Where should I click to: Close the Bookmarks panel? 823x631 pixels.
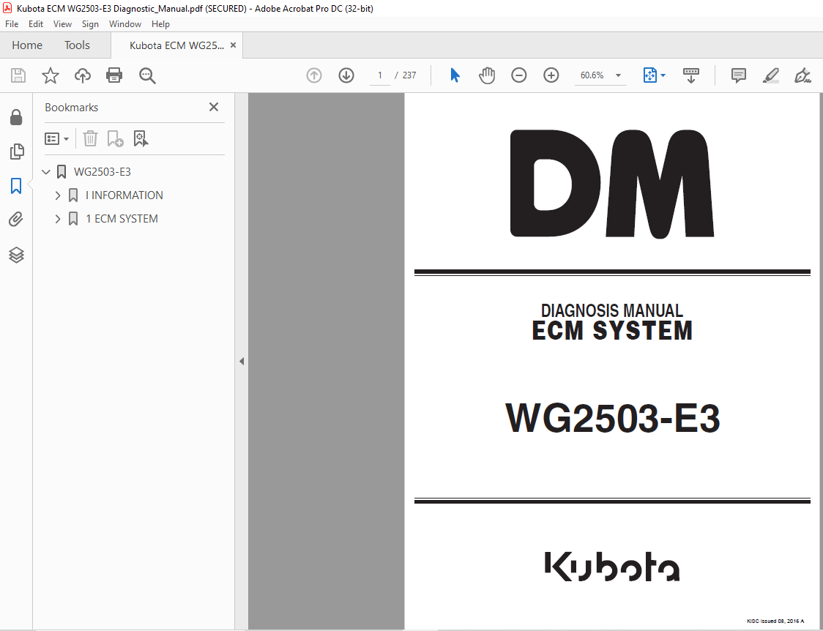coord(214,107)
